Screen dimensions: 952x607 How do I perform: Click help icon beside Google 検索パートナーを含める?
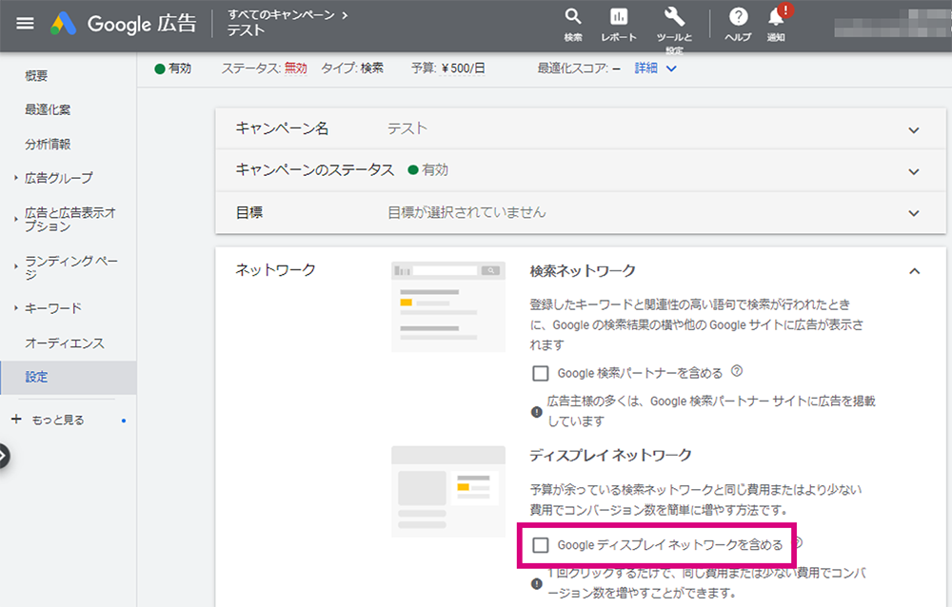pyautogui.click(x=737, y=370)
